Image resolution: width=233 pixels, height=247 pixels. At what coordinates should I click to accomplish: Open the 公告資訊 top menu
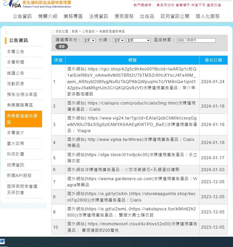[22, 16]
